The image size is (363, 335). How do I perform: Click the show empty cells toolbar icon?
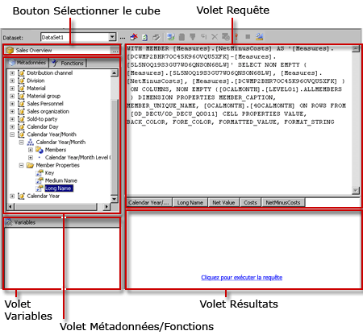pyautogui.click(x=193, y=36)
